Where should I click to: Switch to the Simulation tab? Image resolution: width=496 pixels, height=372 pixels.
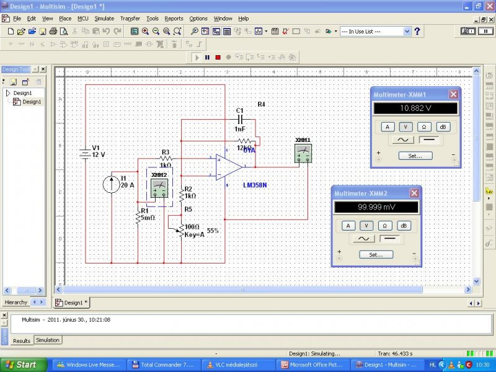(48, 340)
